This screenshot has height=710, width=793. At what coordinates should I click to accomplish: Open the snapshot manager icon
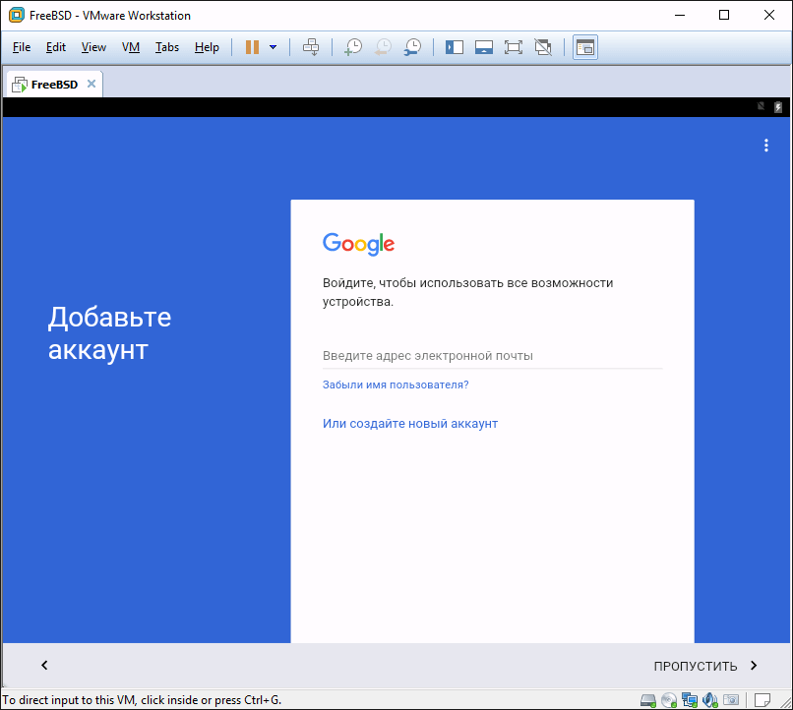tap(412, 47)
